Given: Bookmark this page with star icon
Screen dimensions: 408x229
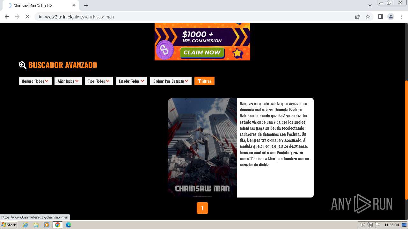Looking at the screenshot, I should click(368, 17).
